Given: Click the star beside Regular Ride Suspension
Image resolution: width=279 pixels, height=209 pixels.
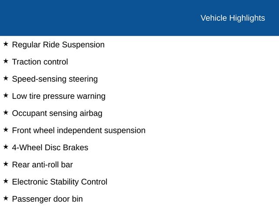Looking at the screenshot, I should pos(6,44).
